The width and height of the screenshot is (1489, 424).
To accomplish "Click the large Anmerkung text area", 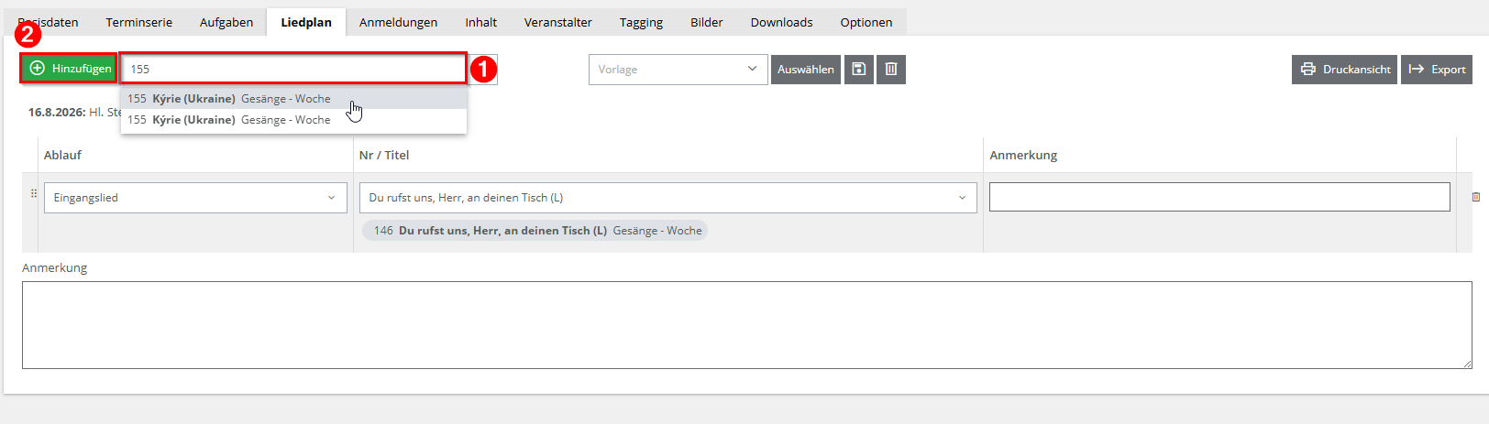I will tap(747, 325).
